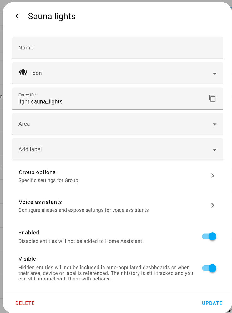
Task: Click the Area field's dropdown arrow
Action: point(214,124)
